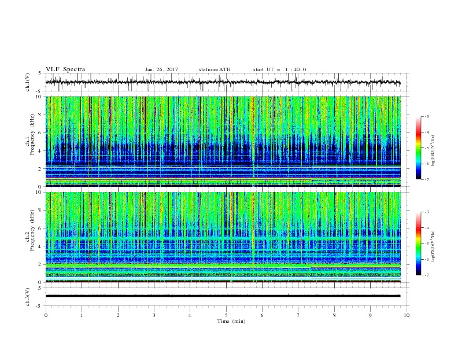The height and width of the screenshot is (354, 458).
Task: Click the "0" tick on the Time axis
Action: point(46,315)
